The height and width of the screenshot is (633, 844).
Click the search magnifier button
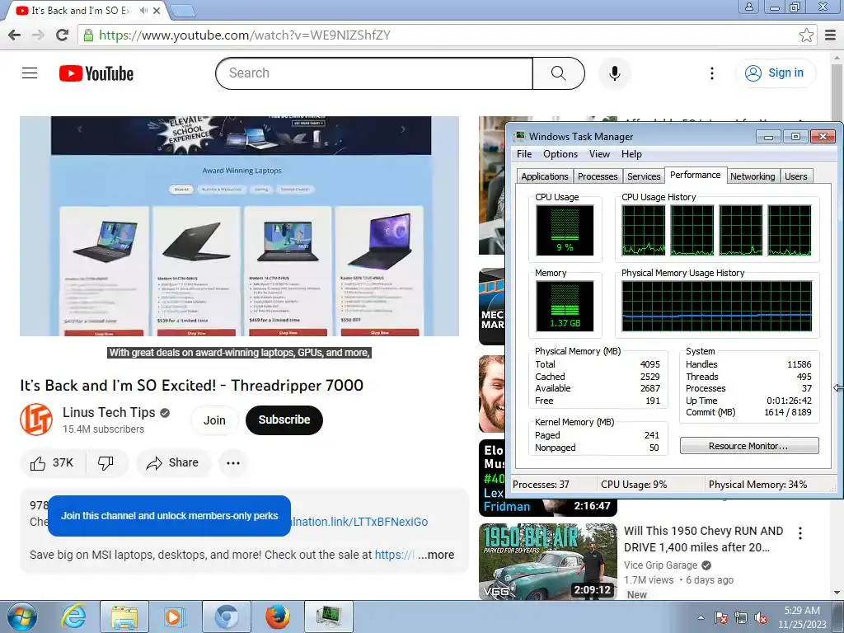tap(559, 73)
